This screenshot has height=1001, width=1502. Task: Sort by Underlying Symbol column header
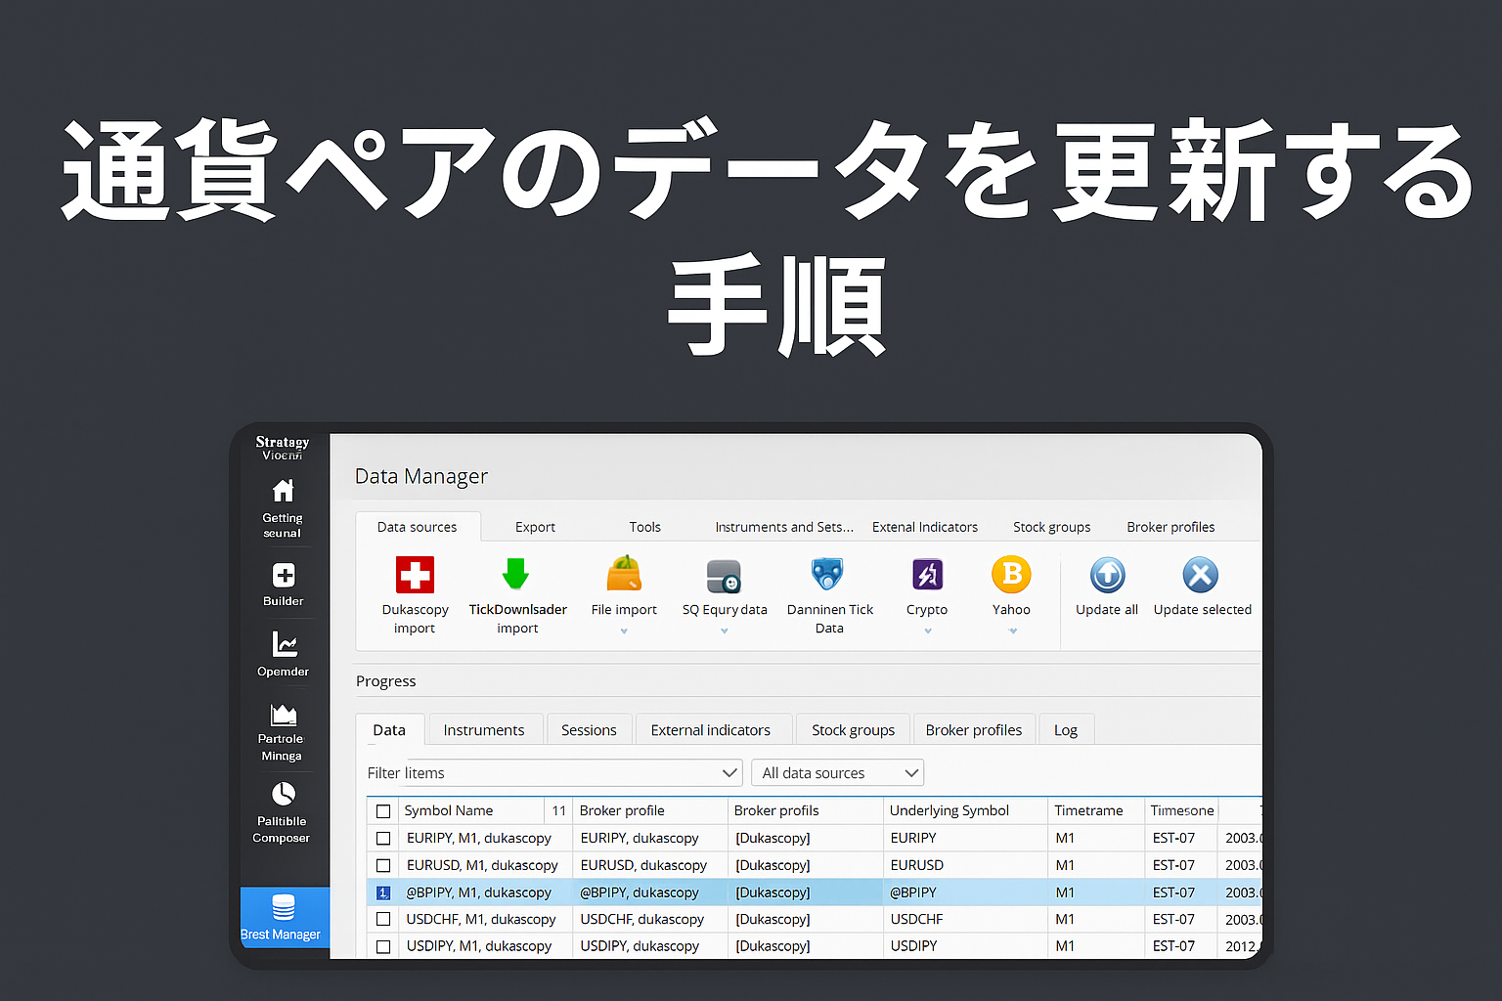click(x=949, y=810)
